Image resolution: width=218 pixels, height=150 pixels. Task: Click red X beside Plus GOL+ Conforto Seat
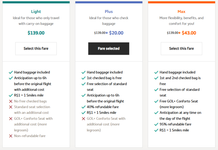(83, 119)
